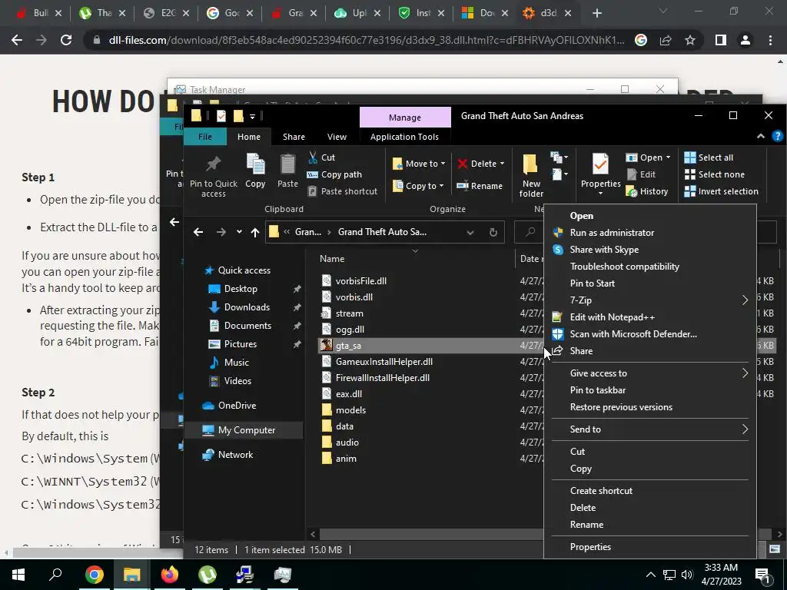Click the Chrome address bar URL

tap(367, 40)
